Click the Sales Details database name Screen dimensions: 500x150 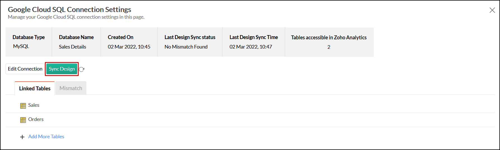72,47
